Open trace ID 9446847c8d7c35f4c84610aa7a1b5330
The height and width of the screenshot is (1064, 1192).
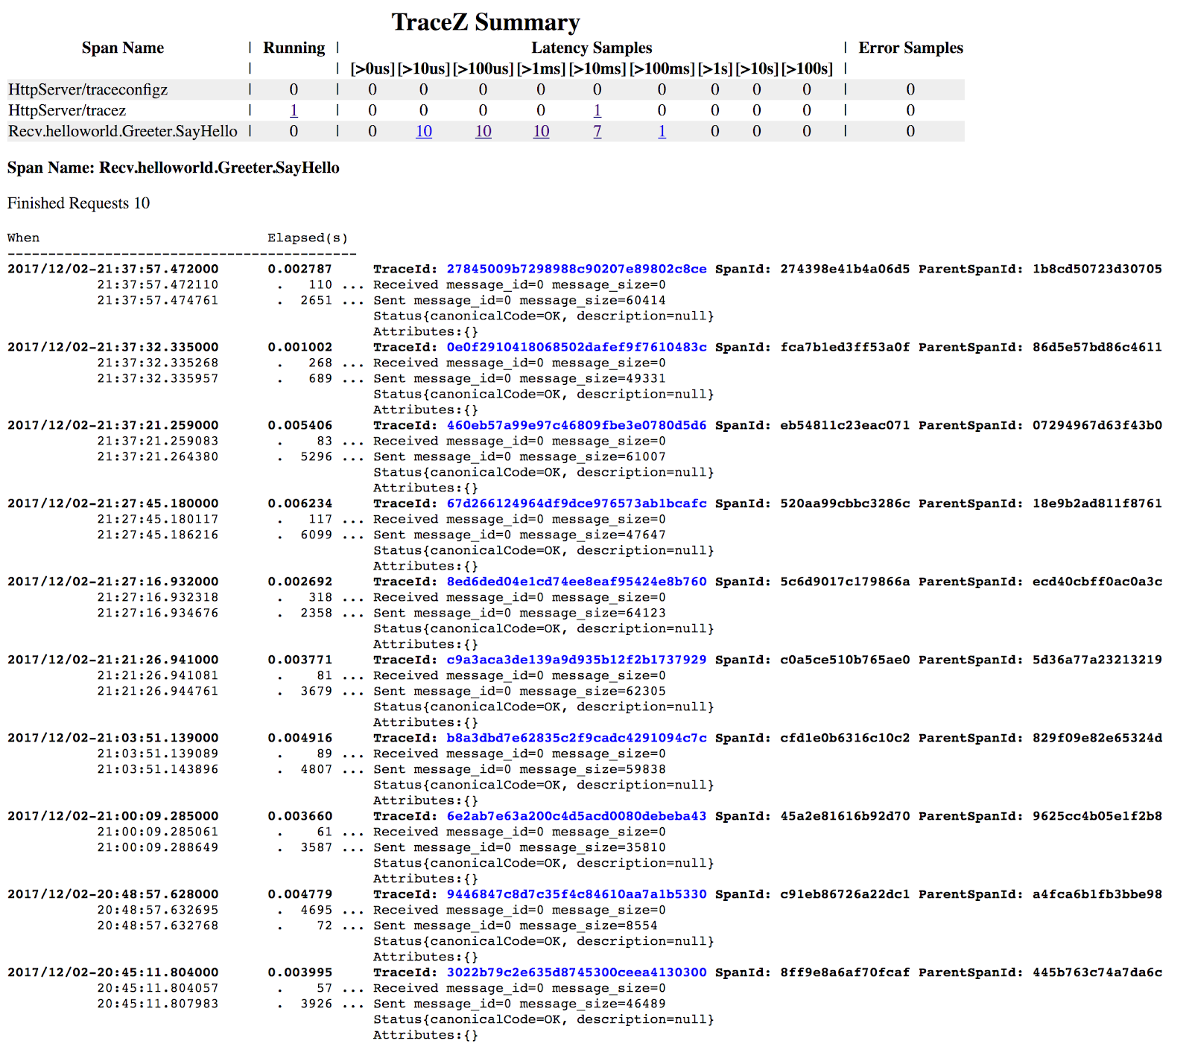point(577,894)
